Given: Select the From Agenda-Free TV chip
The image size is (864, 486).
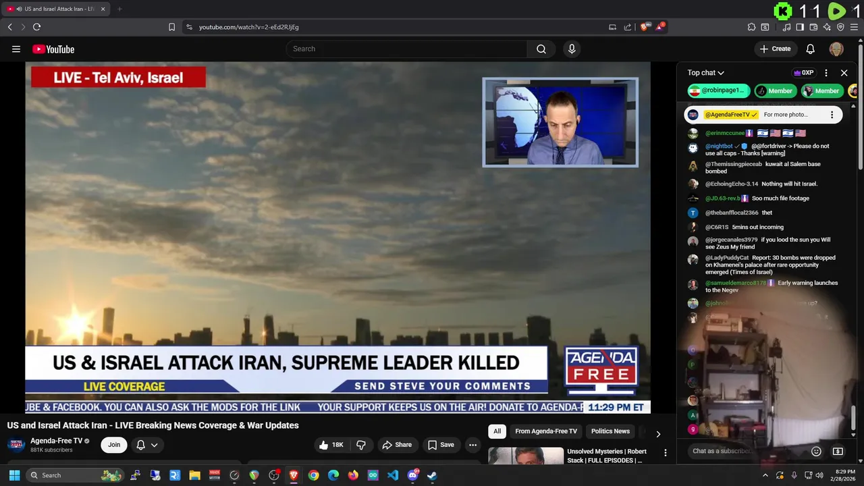Looking at the screenshot, I should tap(546, 431).
